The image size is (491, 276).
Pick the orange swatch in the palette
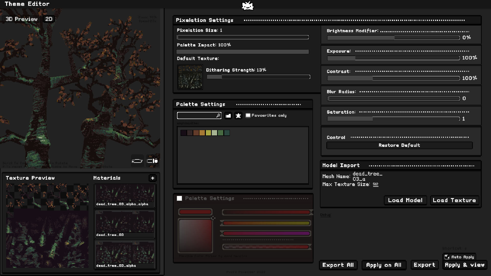(x=202, y=133)
